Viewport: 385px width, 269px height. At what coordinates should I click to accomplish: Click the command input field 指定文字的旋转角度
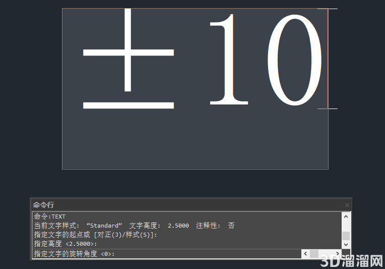click(x=167, y=254)
